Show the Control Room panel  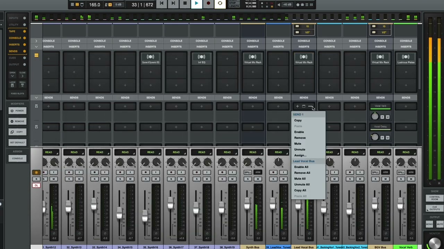435,198
